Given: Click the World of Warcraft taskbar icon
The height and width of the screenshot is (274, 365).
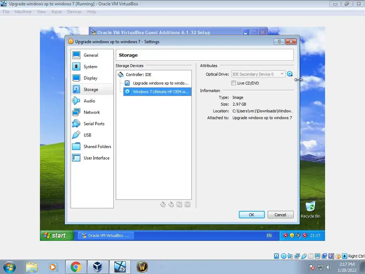Looking at the screenshot, I should (142, 267).
